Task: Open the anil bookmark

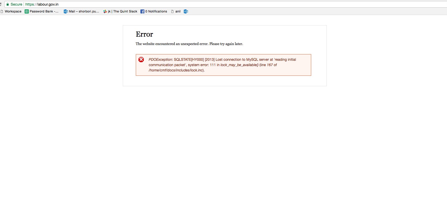Action: point(178,11)
